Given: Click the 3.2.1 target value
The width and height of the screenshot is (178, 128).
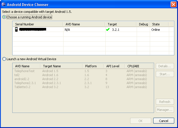Looking at the screenshot, I should click(x=116, y=30).
